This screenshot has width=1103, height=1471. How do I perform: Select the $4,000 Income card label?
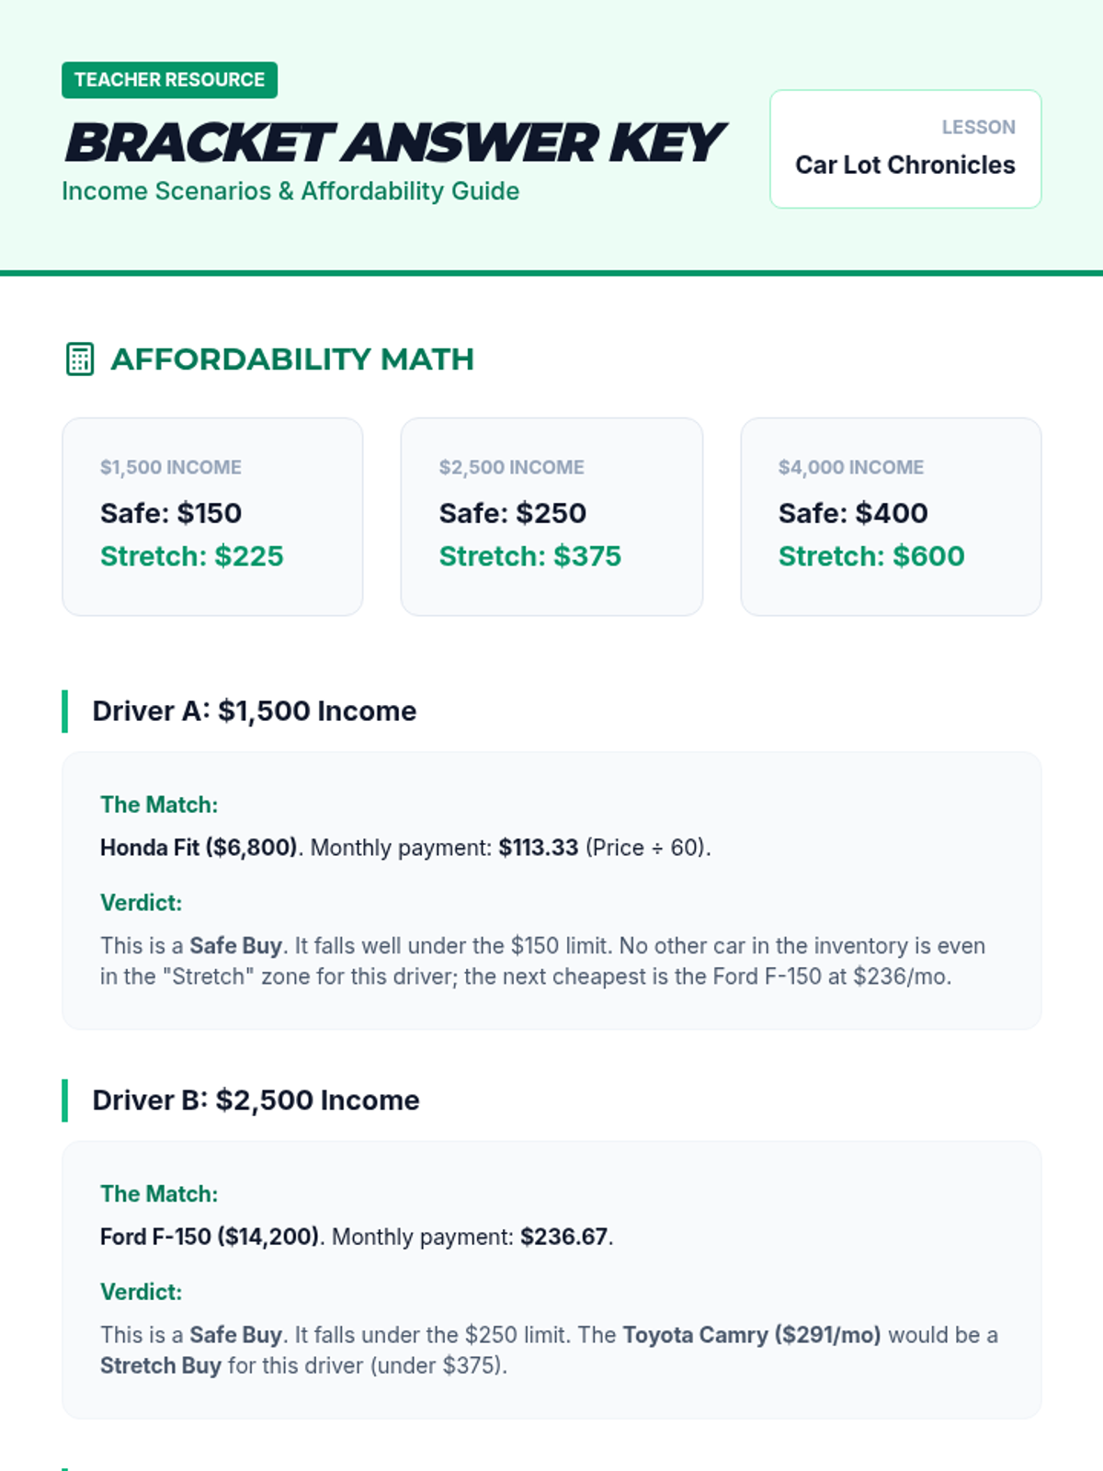850,467
